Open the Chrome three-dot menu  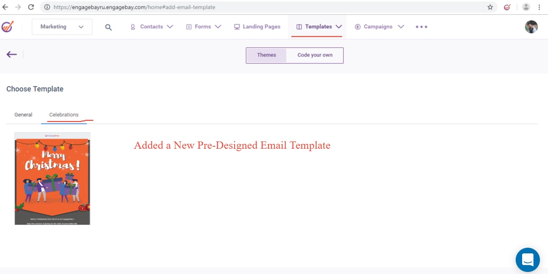539,7
